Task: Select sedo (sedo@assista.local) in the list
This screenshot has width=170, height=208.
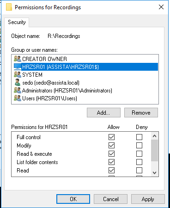Action: (51, 83)
